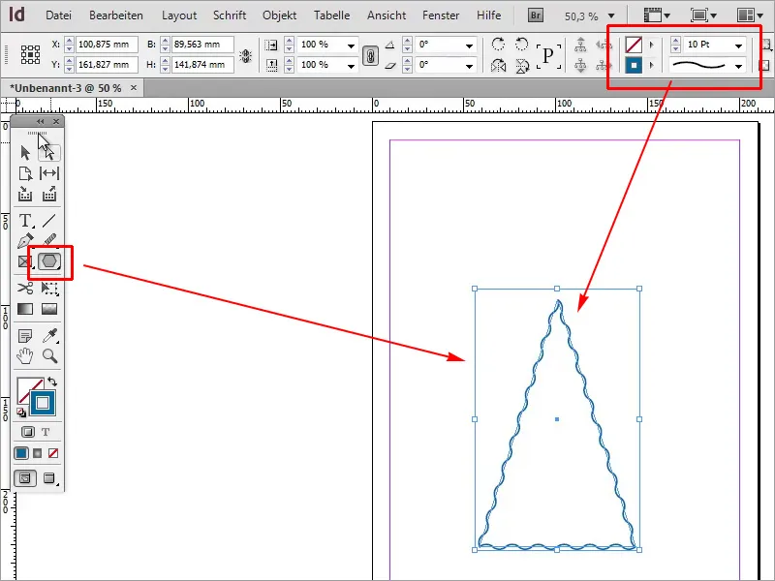Open the Fenster menu
Image resolution: width=775 pixels, height=581 pixels.
coord(441,15)
